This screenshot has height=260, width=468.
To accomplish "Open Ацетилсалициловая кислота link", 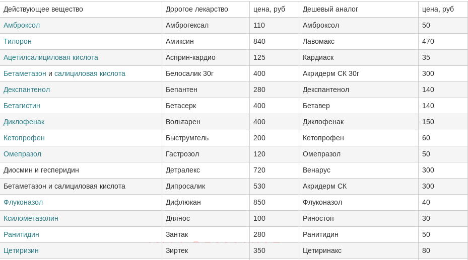I will pyautogui.click(x=51, y=57).
